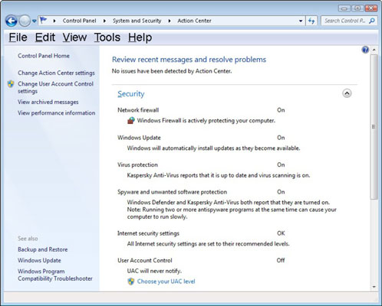Open the View menu
Viewport: 382px width, 306px height.
tap(74, 37)
